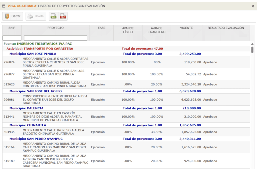Sort by AVANCE FÍSICO column header
The image size is (258, 171).
pos(128,30)
